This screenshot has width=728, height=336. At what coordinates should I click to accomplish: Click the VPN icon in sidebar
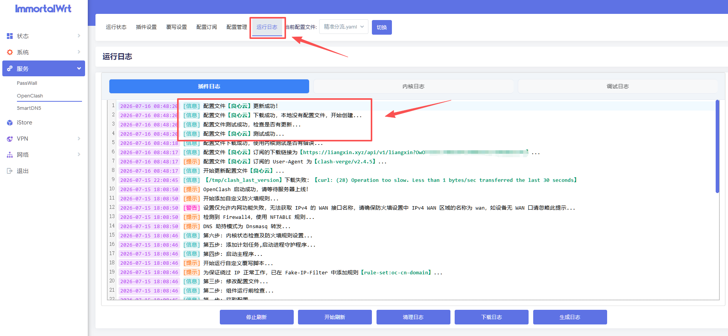click(x=10, y=139)
